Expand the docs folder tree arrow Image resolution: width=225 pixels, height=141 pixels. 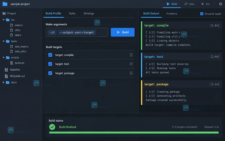point(4,82)
